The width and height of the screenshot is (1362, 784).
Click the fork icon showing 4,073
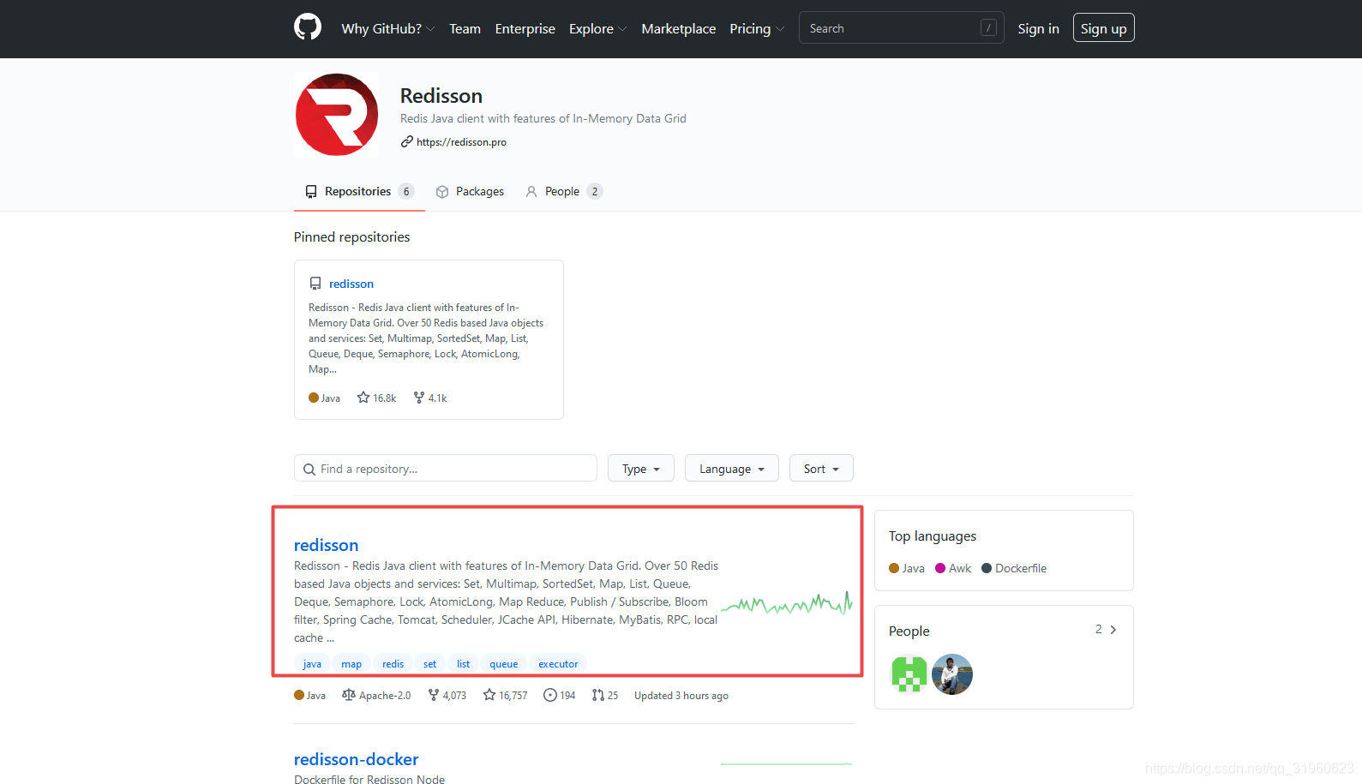tap(434, 695)
